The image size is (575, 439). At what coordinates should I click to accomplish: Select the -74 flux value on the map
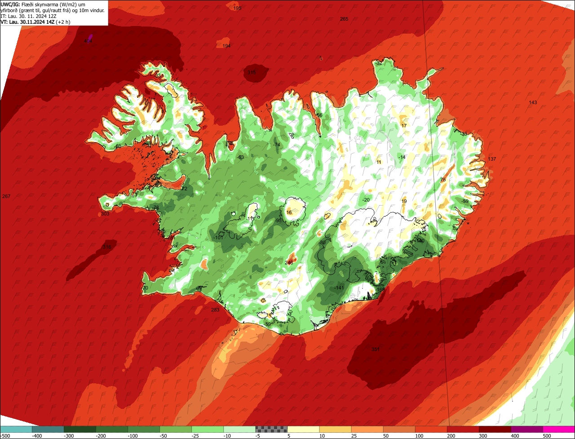277,145
